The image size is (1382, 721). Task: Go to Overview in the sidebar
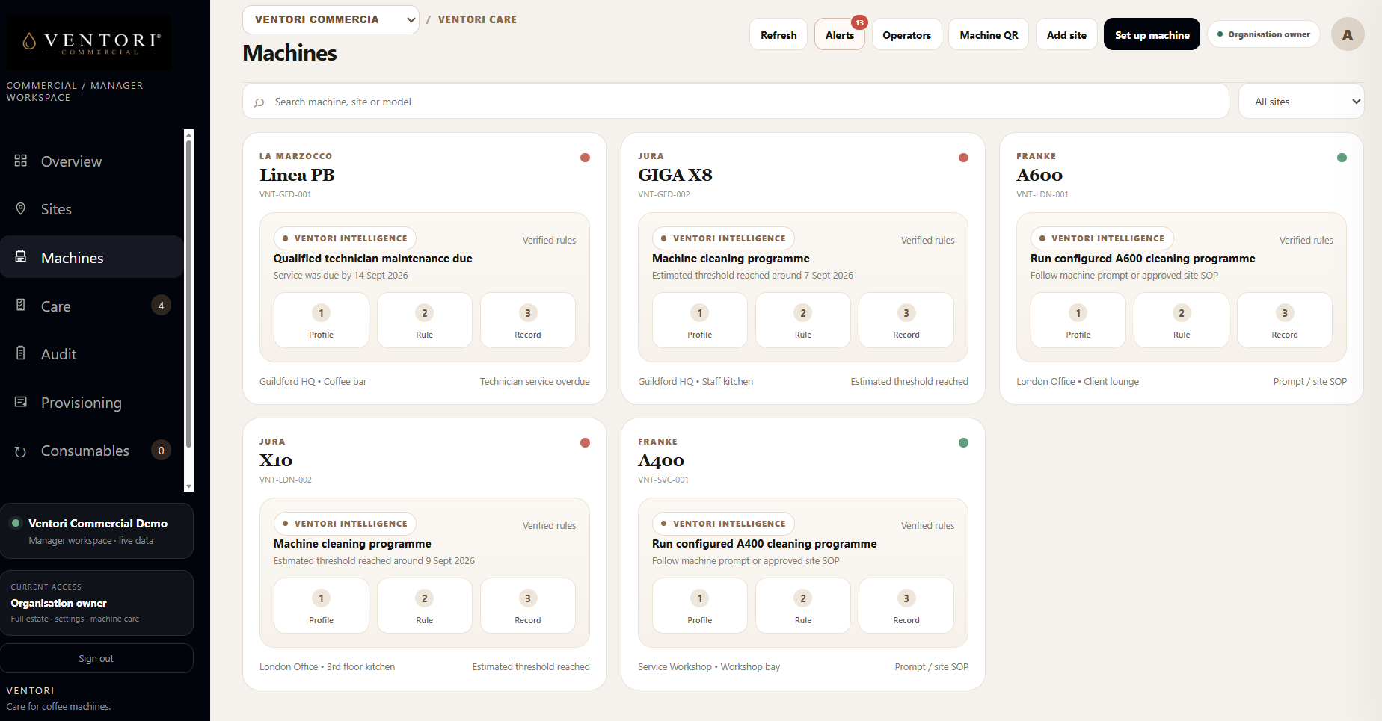91,161
